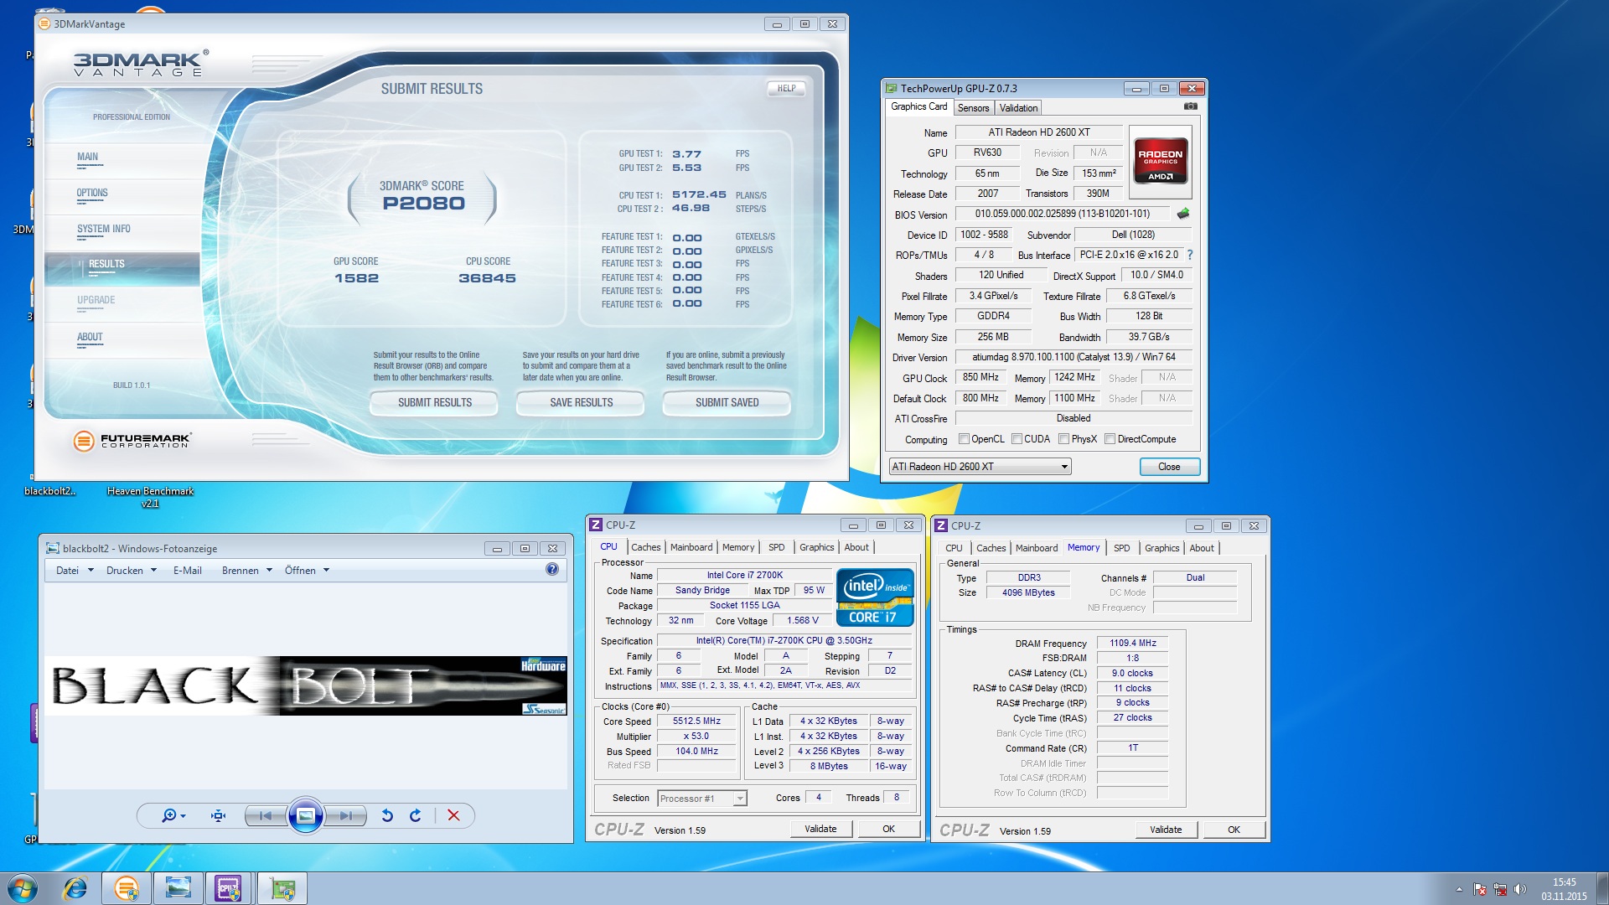Go to the previous image in photo viewer
The width and height of the screenshot is (1609, 905).
[x=266, y=815]
